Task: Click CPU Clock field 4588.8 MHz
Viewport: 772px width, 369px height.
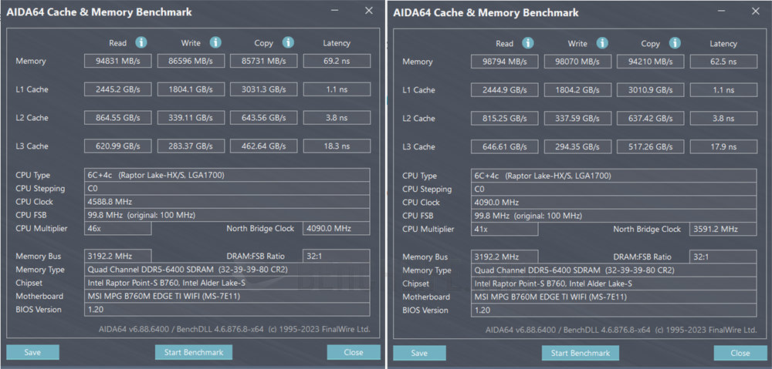Action: (x=227, y=202)
